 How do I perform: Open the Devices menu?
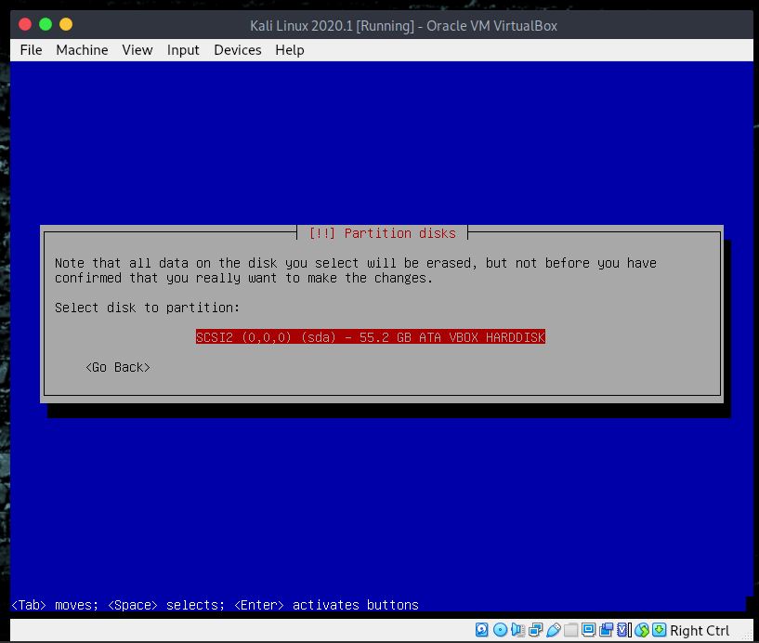coord(237,50)
